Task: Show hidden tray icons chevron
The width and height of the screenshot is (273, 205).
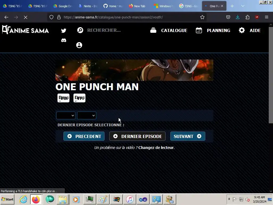Action: coord(229,199)
